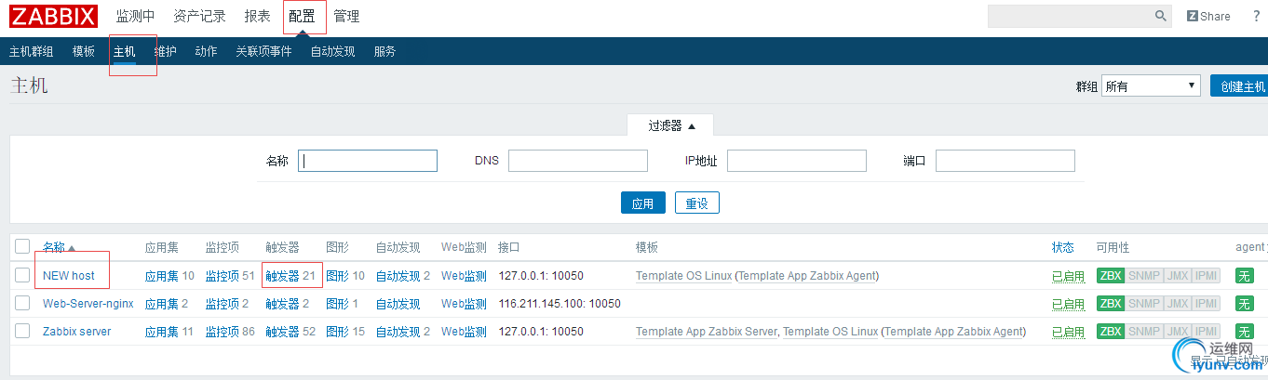Go to 动作 submenu

pyautogui.click(x=206, y=52)
